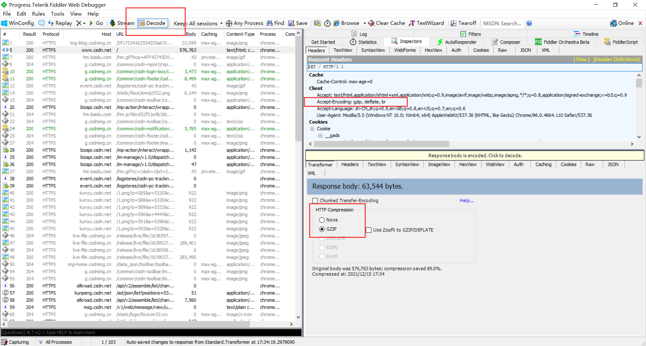Screen dimensions: 646x346
Task: Open the Rules menu
Action: tap(38, 14)
